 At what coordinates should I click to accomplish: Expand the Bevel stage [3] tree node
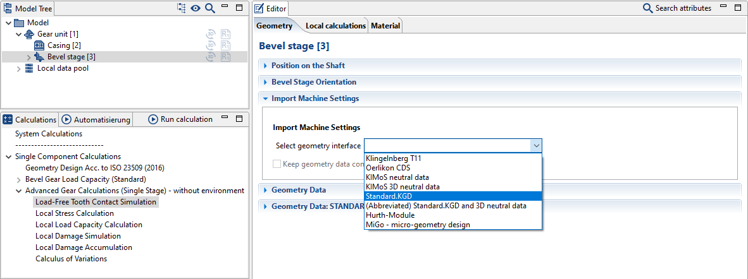point(29,57)
